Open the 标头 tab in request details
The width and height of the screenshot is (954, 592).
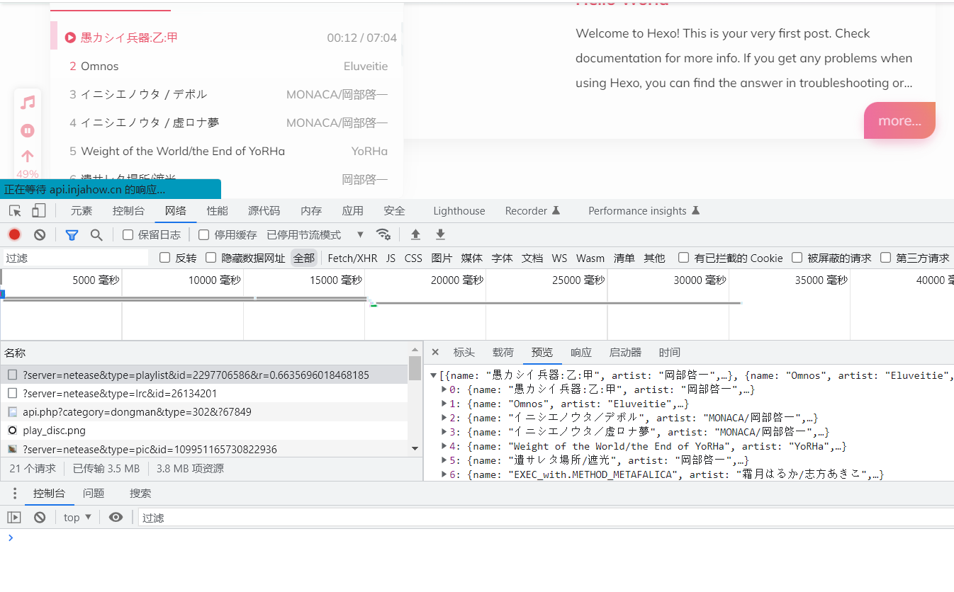tap(464, 353)
